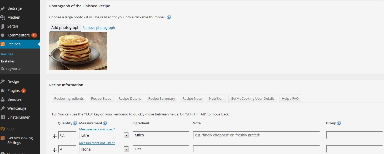
Task: Open Plugins via its plug icon
Action: pos(3,91)
